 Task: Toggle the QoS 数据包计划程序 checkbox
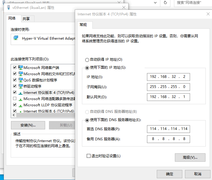click(x=15, y=80)
